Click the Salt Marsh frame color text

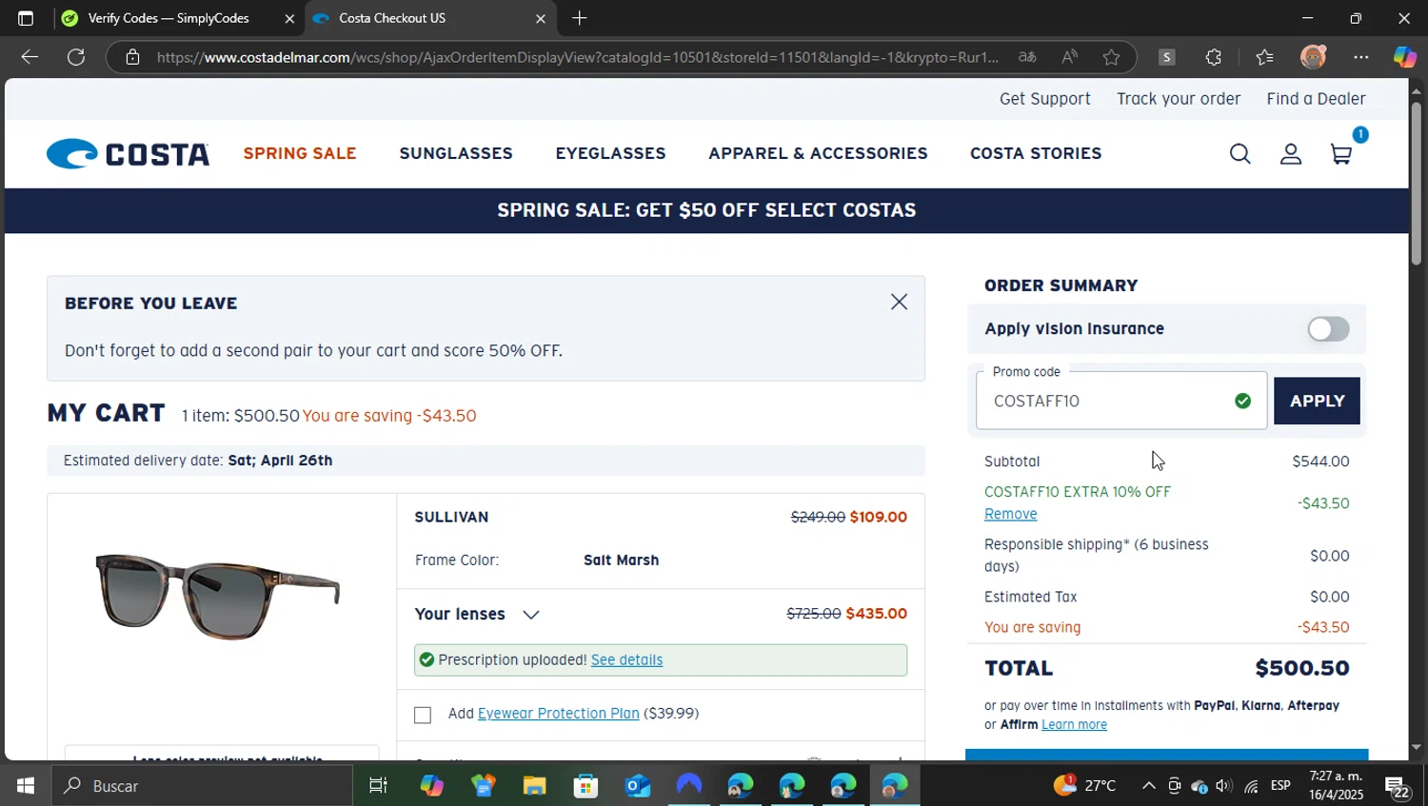621,560
